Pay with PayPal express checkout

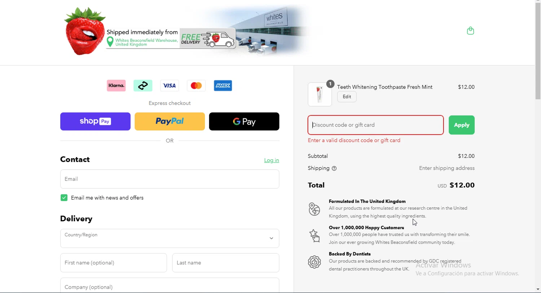pos(170,121)
